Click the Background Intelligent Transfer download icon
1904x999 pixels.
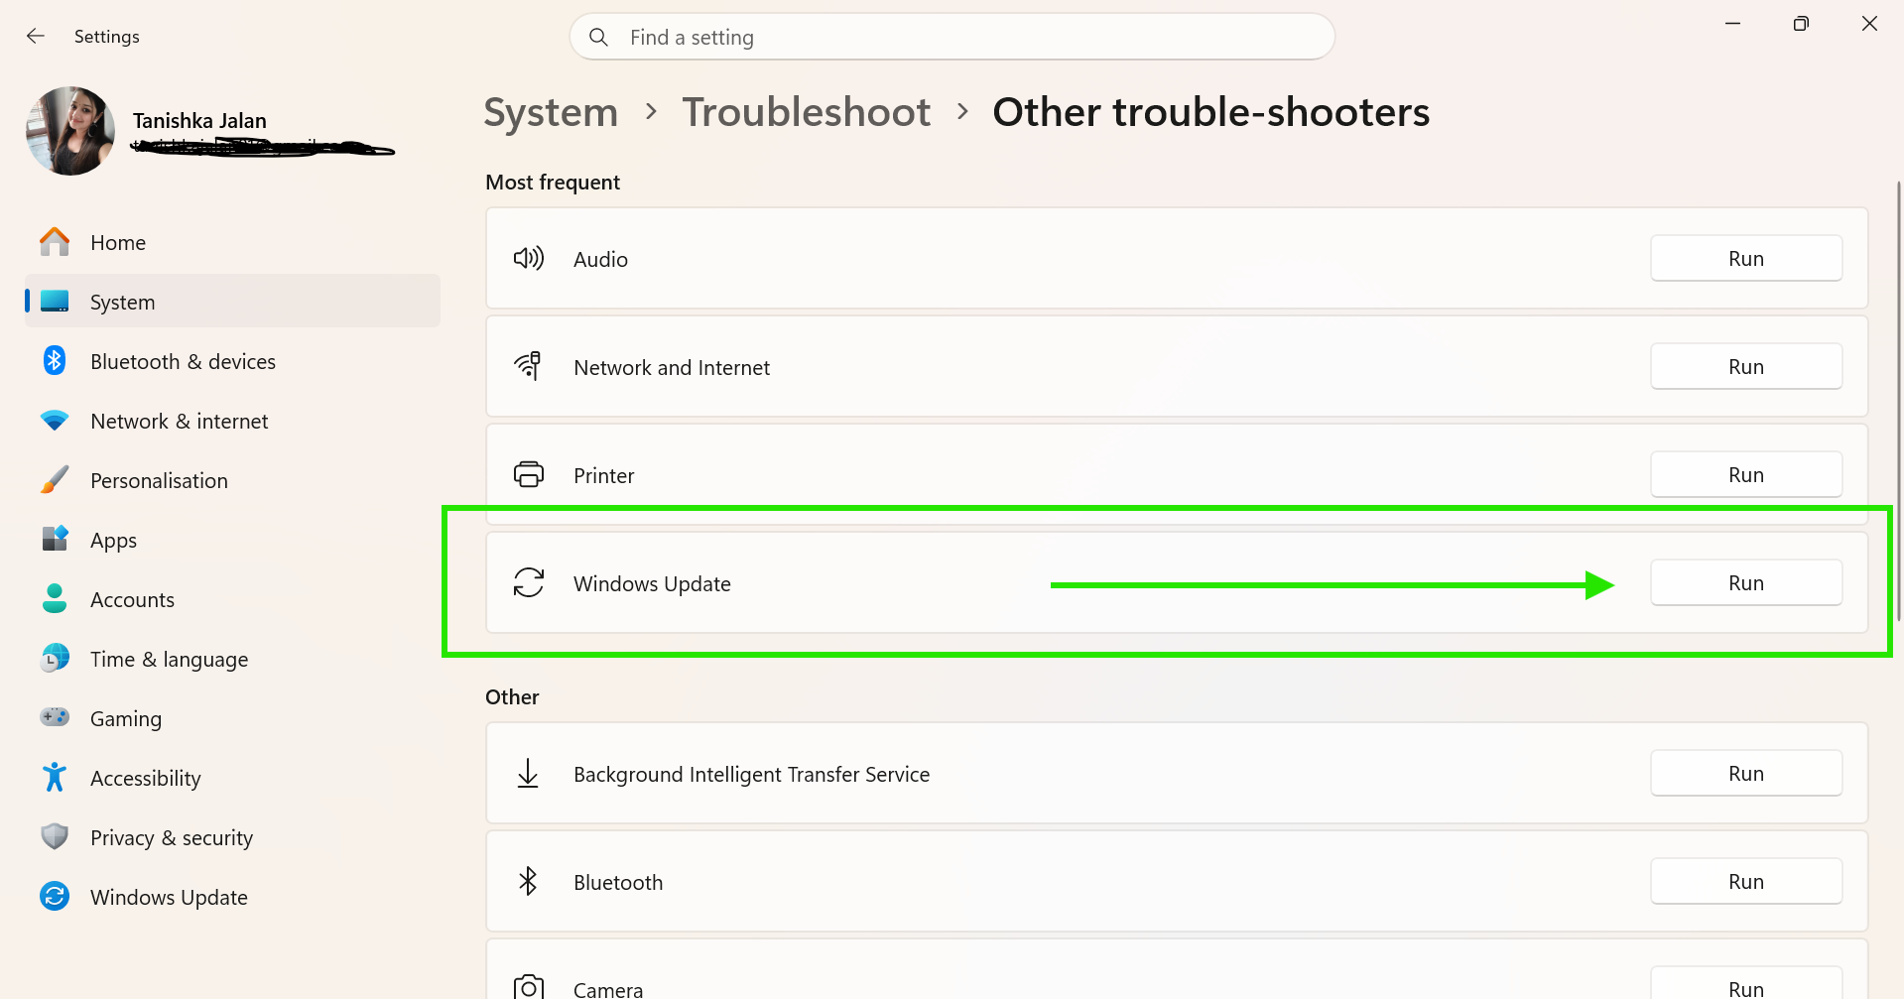tap(528, 773)
